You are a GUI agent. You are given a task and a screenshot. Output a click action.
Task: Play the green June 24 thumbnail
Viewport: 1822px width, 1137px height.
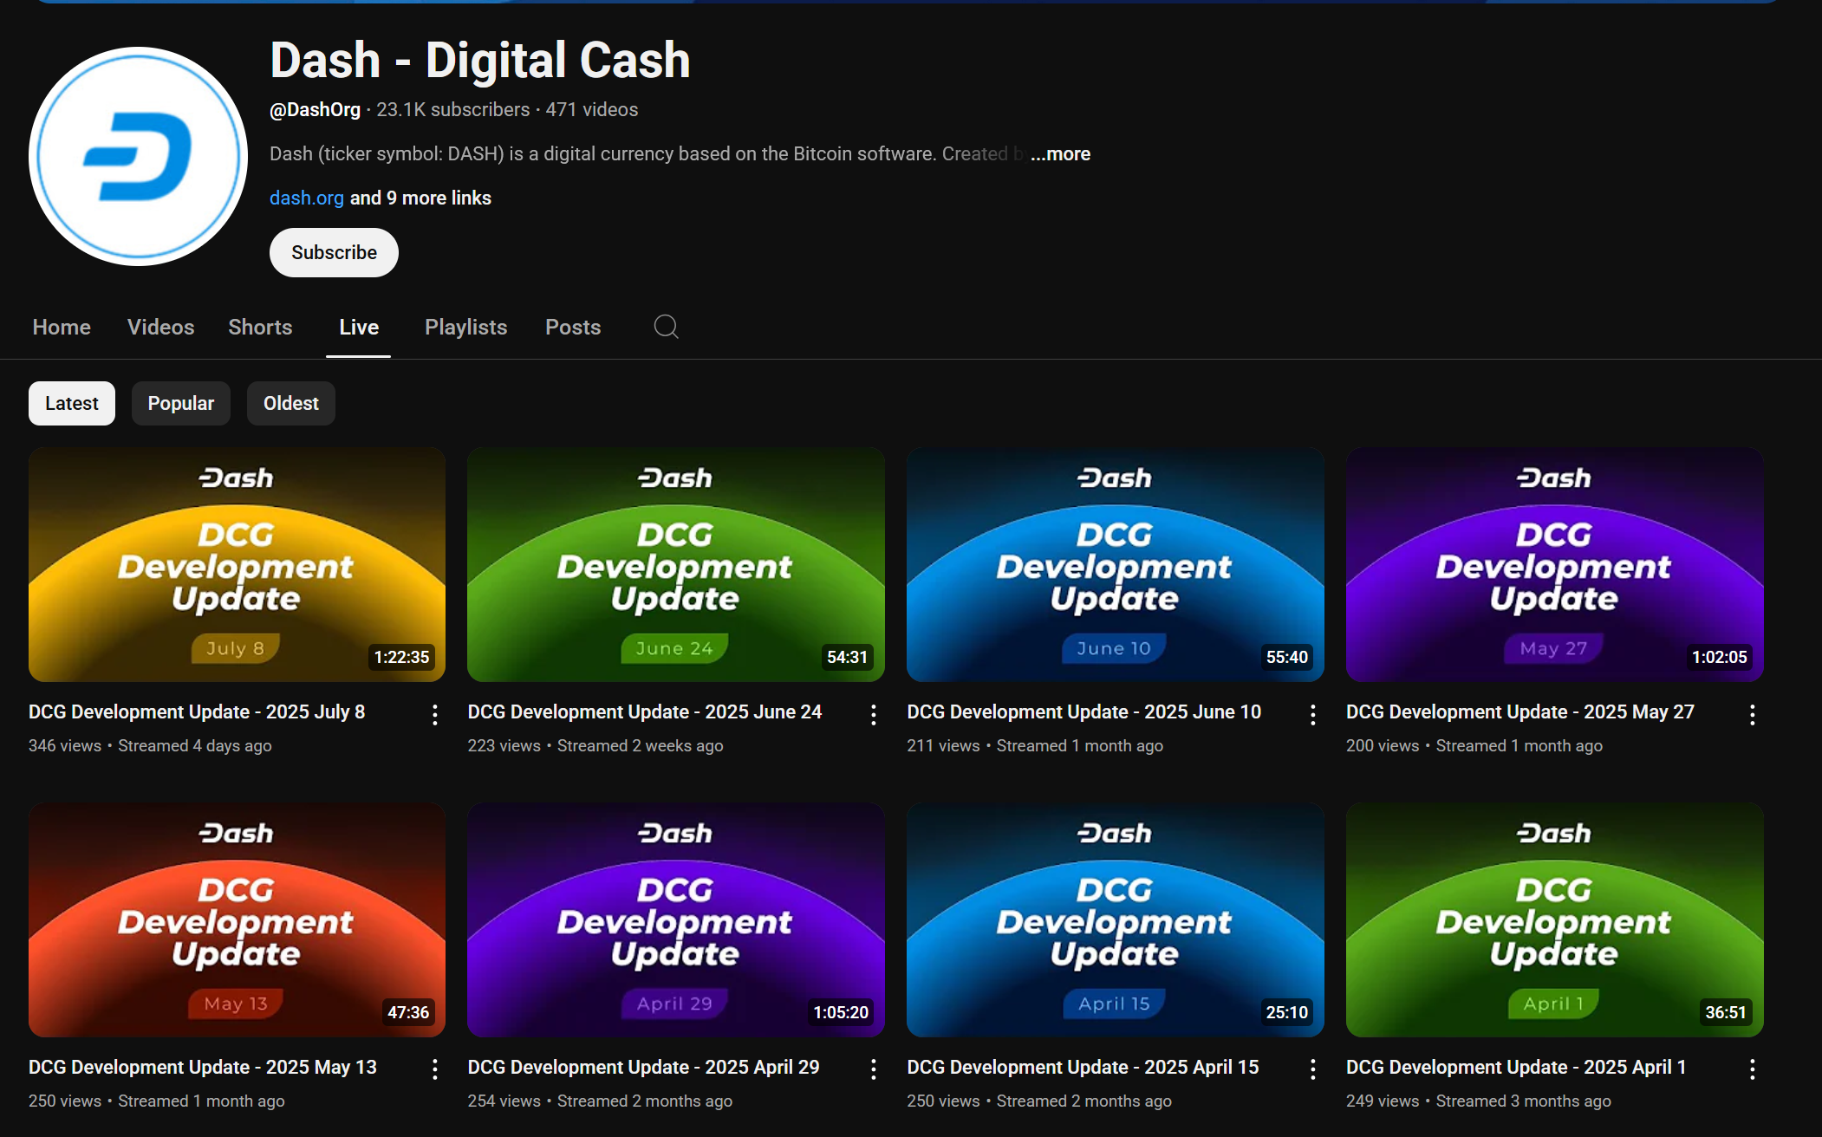coord(675,564)
